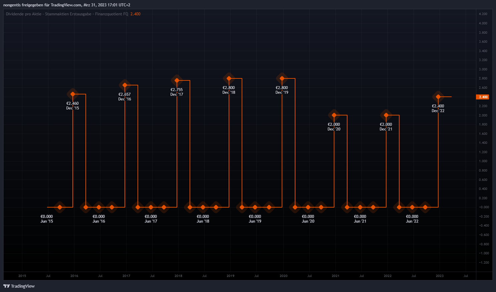
Task: Click the Dec '22 diamond marker at €2.400
Action: (438, 97)
